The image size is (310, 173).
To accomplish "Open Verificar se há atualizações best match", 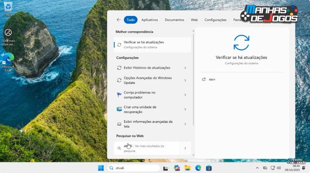I will click(152, 45).
